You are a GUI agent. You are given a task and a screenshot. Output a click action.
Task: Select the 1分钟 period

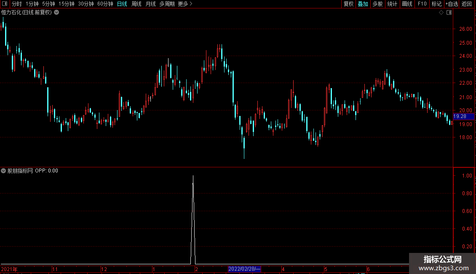[32, 4]
